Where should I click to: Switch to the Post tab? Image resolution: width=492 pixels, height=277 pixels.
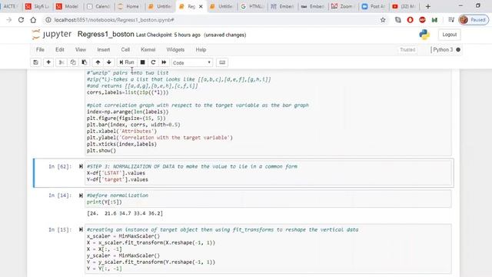374,6
